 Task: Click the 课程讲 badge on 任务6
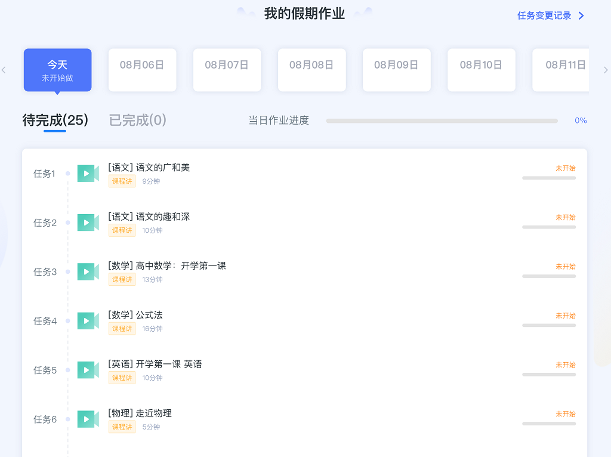pyautogui.click(x=122, y=427)
